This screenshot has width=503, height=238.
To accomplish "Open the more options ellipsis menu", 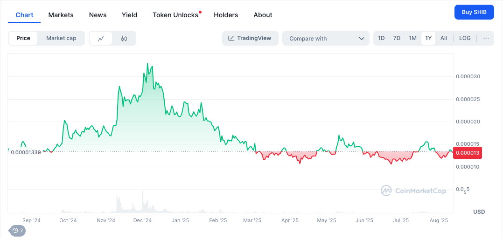I will click(486, 38).
